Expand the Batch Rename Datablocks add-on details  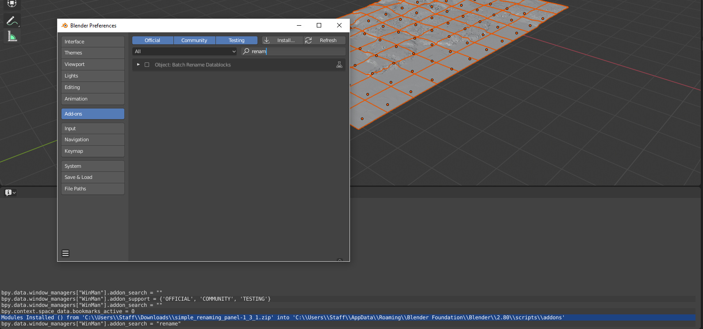(138, 65)
